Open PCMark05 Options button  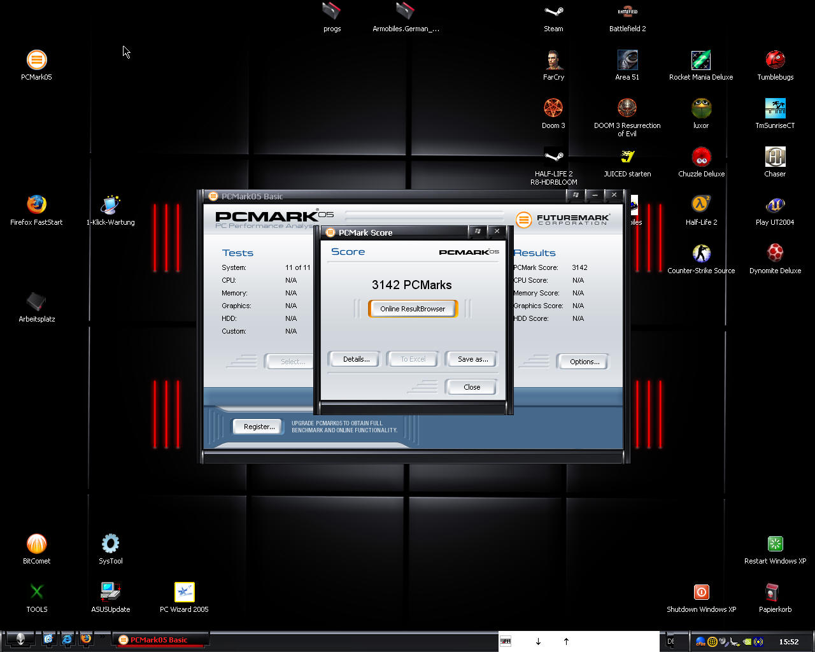(x=584, y=362)
